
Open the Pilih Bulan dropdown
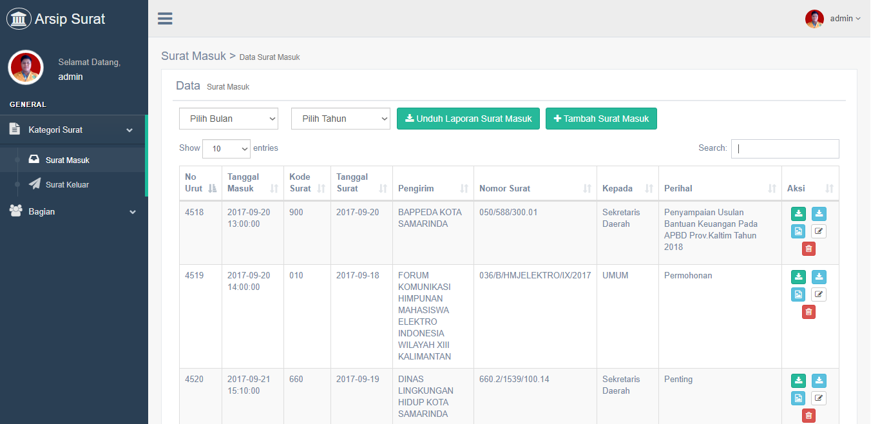(x=229, y=119)
